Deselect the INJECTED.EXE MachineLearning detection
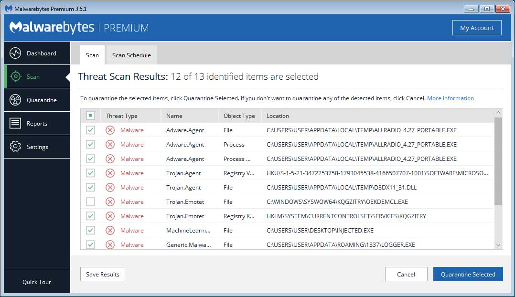Viewport: 515px width, 297px height. click(x=90, y=230)
